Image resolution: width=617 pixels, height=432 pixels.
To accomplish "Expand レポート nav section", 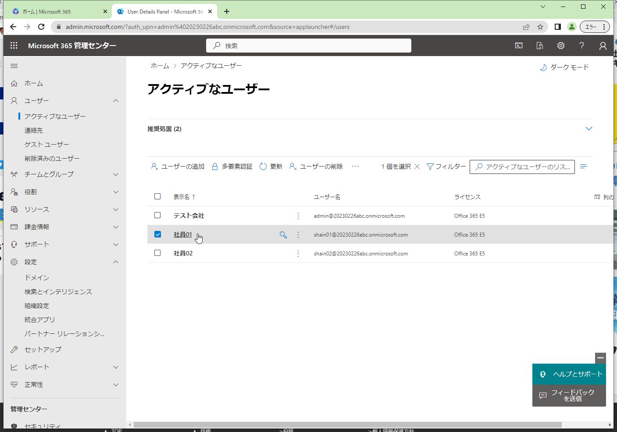I will (116, 367).
